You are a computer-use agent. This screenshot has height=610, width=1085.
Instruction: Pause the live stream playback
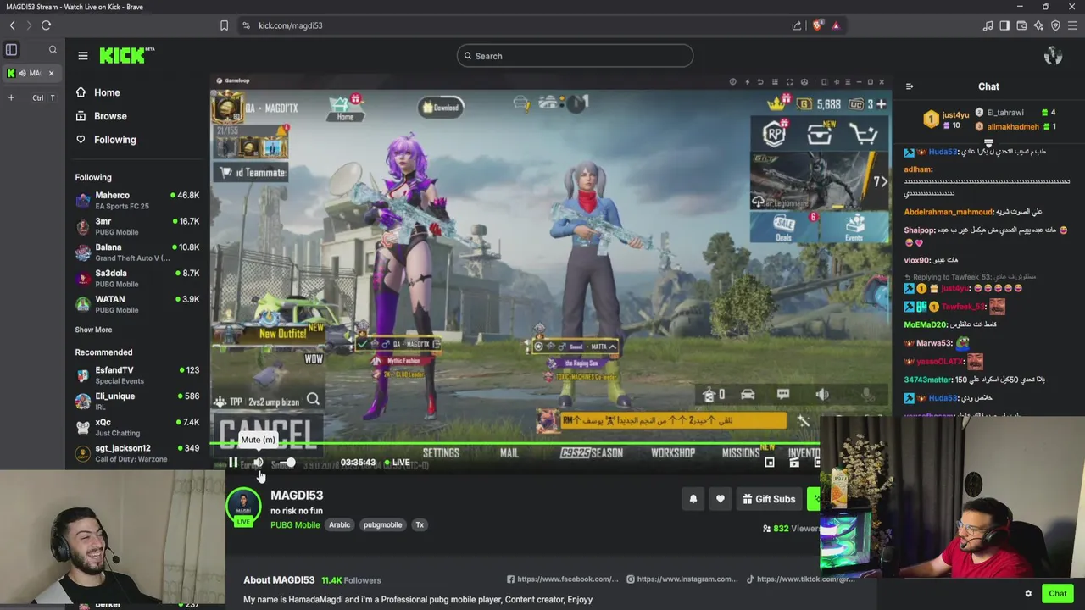pyautogui.click(x=233, y=463)
